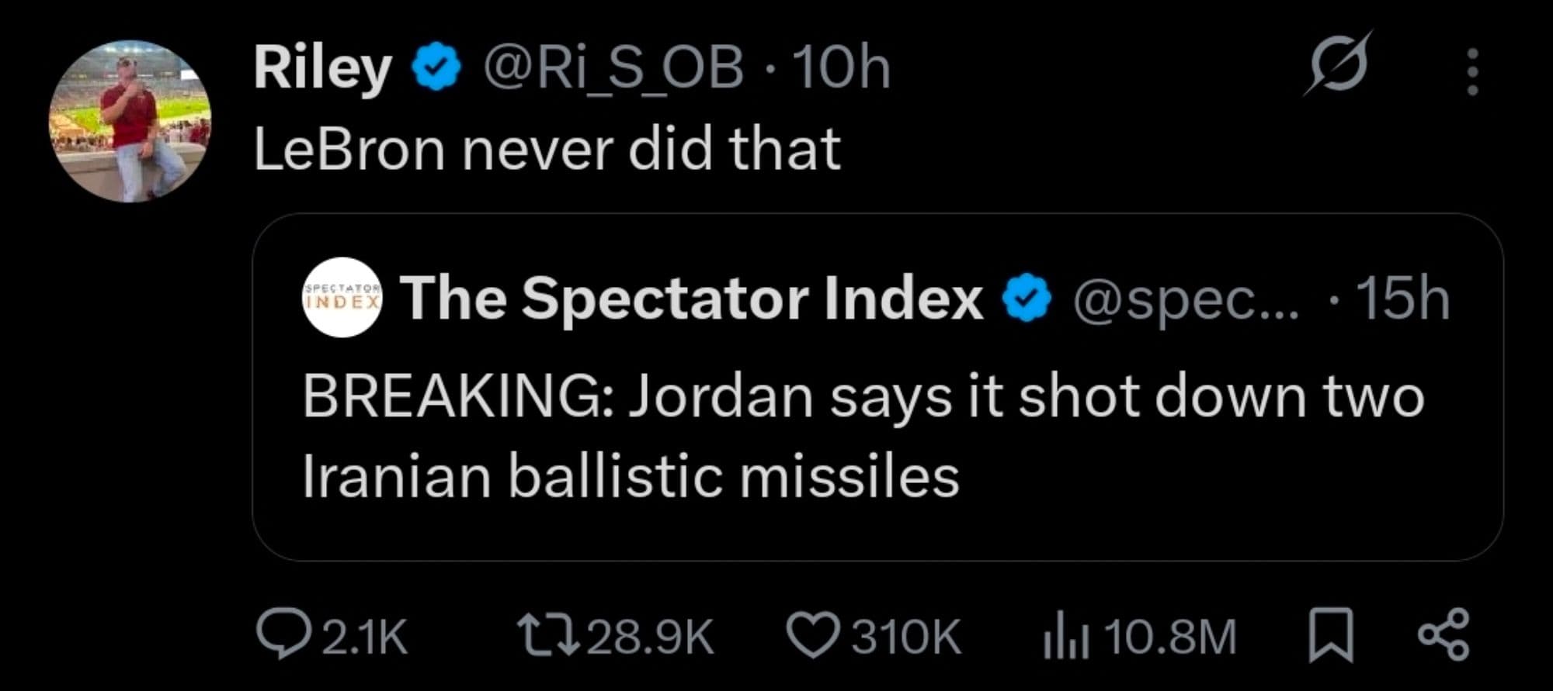The image size is (1553, 691).
Task: Repost the tweet using the retweet icon
Action: 548,636
